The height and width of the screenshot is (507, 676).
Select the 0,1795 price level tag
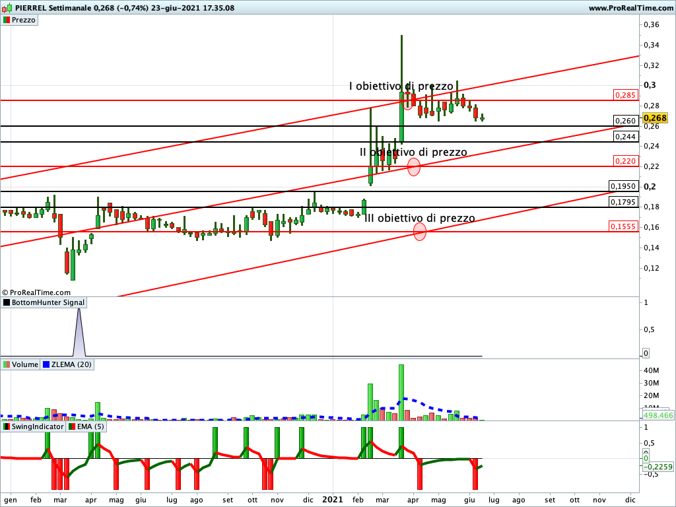(x=623, y=201)
